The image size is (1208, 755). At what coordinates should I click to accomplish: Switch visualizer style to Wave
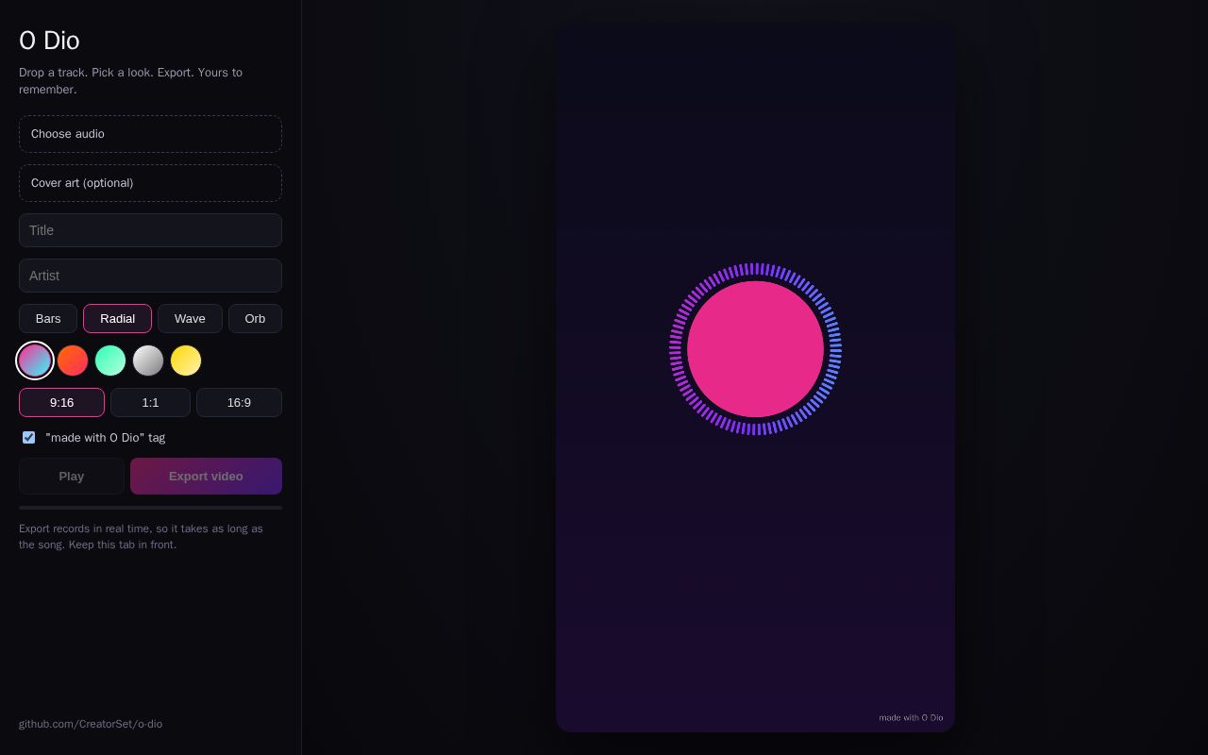coord(190,319)
